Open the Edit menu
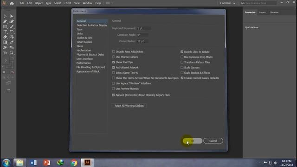Screen dimensions: 297x167 29,3
